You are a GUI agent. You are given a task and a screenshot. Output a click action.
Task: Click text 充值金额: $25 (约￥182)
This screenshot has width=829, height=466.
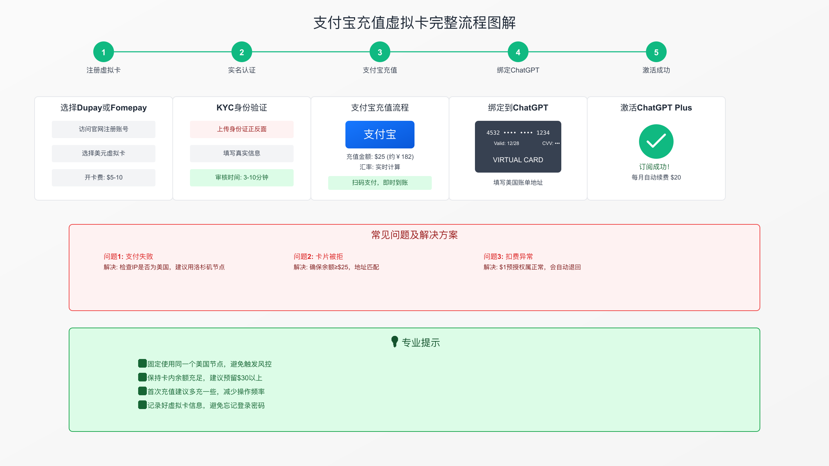click(380, 157)
